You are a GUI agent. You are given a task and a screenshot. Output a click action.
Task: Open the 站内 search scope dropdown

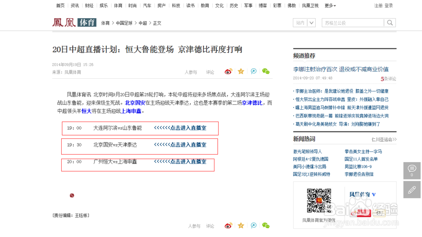click(304, 23)
